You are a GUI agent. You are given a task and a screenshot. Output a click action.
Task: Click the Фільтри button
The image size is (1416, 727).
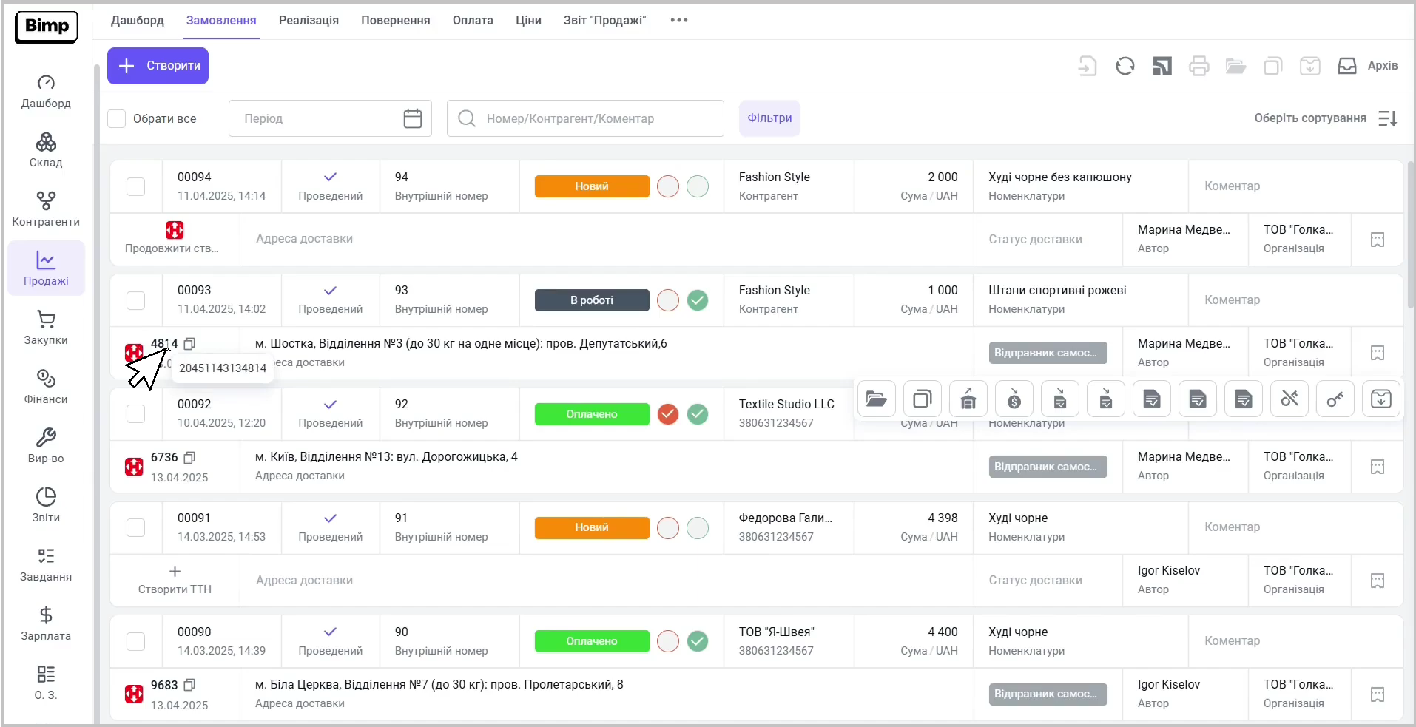pyautogui.click(x=769, y=118)
